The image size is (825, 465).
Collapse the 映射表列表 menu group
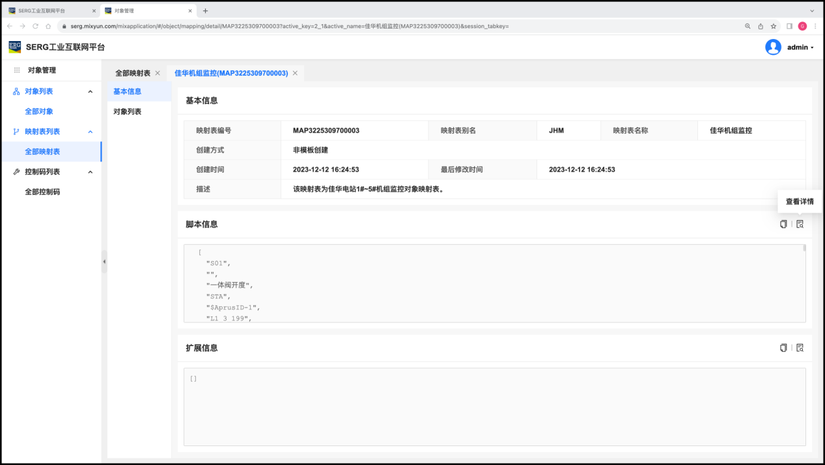click(x=90, y=132)
